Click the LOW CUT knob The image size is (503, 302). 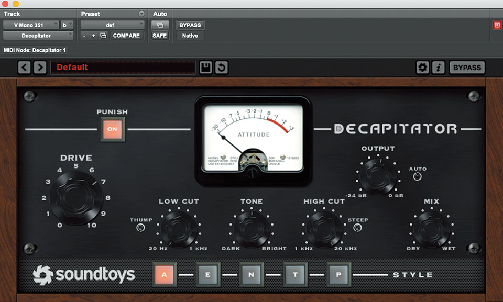178,229
